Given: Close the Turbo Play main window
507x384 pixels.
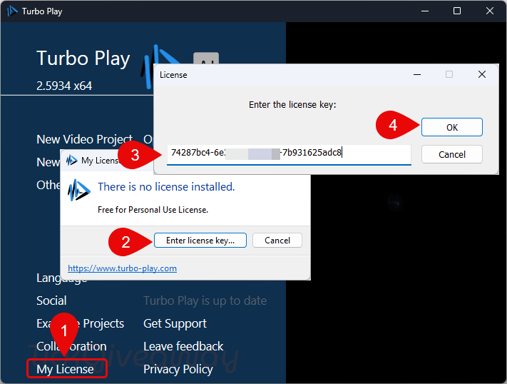Looking at the screenshot, I should [x=490, y=11].
